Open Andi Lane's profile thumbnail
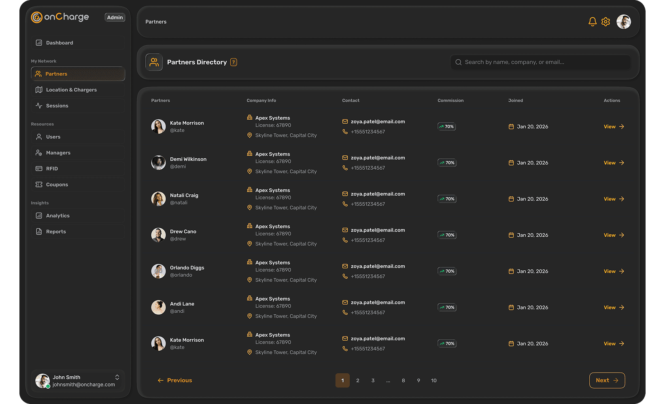665x404 pixels. click(158, 307)
